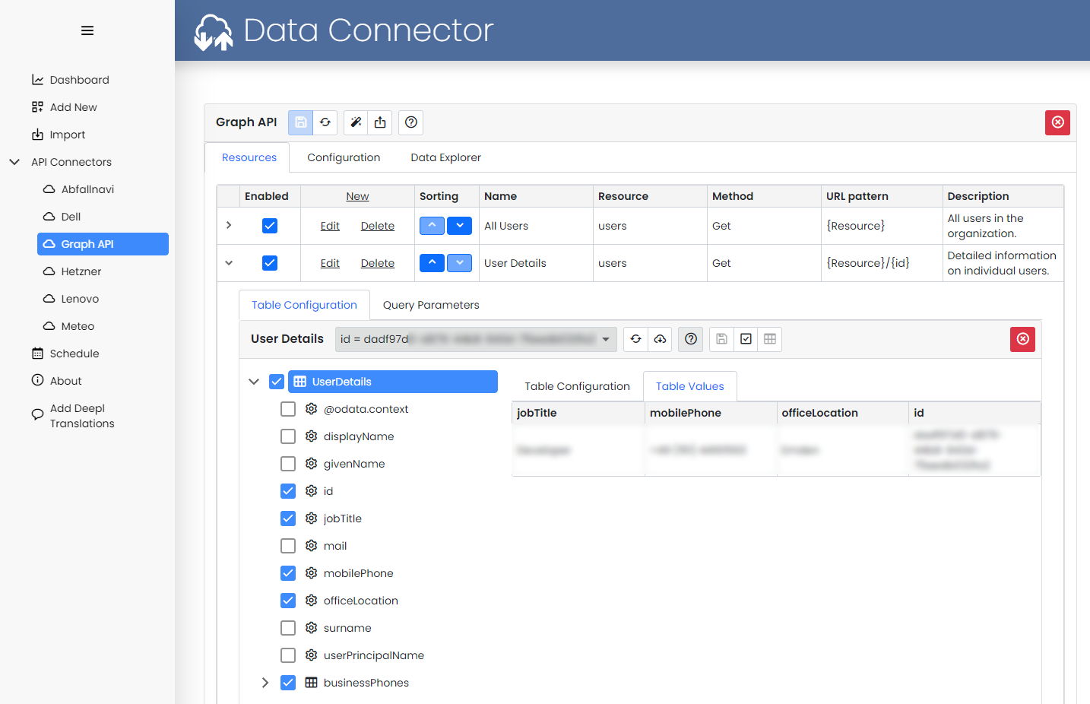Open the Query Parameters tab

431,305
